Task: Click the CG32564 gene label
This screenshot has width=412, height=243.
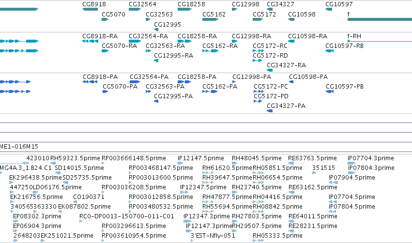Action: [x=142, y=4]
